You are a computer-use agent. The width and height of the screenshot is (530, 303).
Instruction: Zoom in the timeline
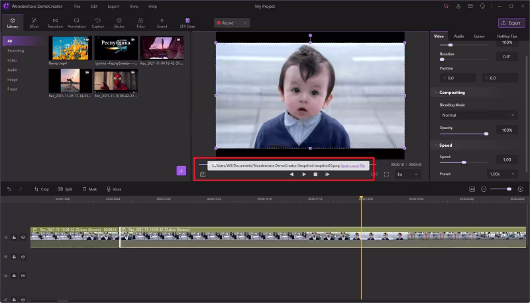[521, 189]
